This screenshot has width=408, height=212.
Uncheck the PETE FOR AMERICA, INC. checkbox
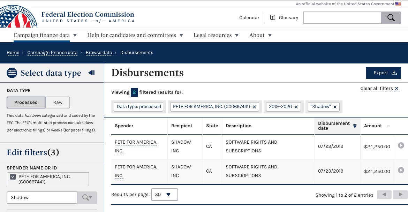point(13,177)
